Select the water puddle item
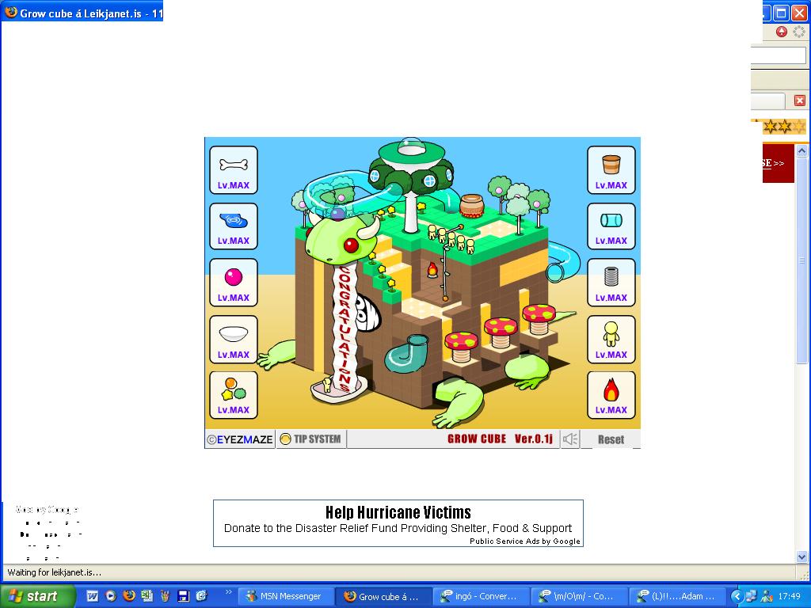811x608 pixels. click(x=234, y=226)
